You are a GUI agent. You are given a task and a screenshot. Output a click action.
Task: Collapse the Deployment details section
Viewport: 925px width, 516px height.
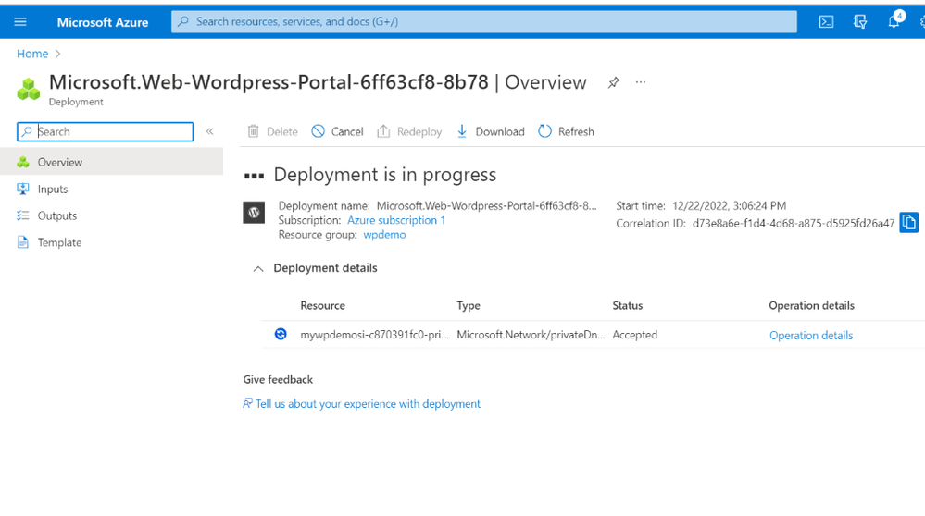pyautogui.click(x=257, y=268)
